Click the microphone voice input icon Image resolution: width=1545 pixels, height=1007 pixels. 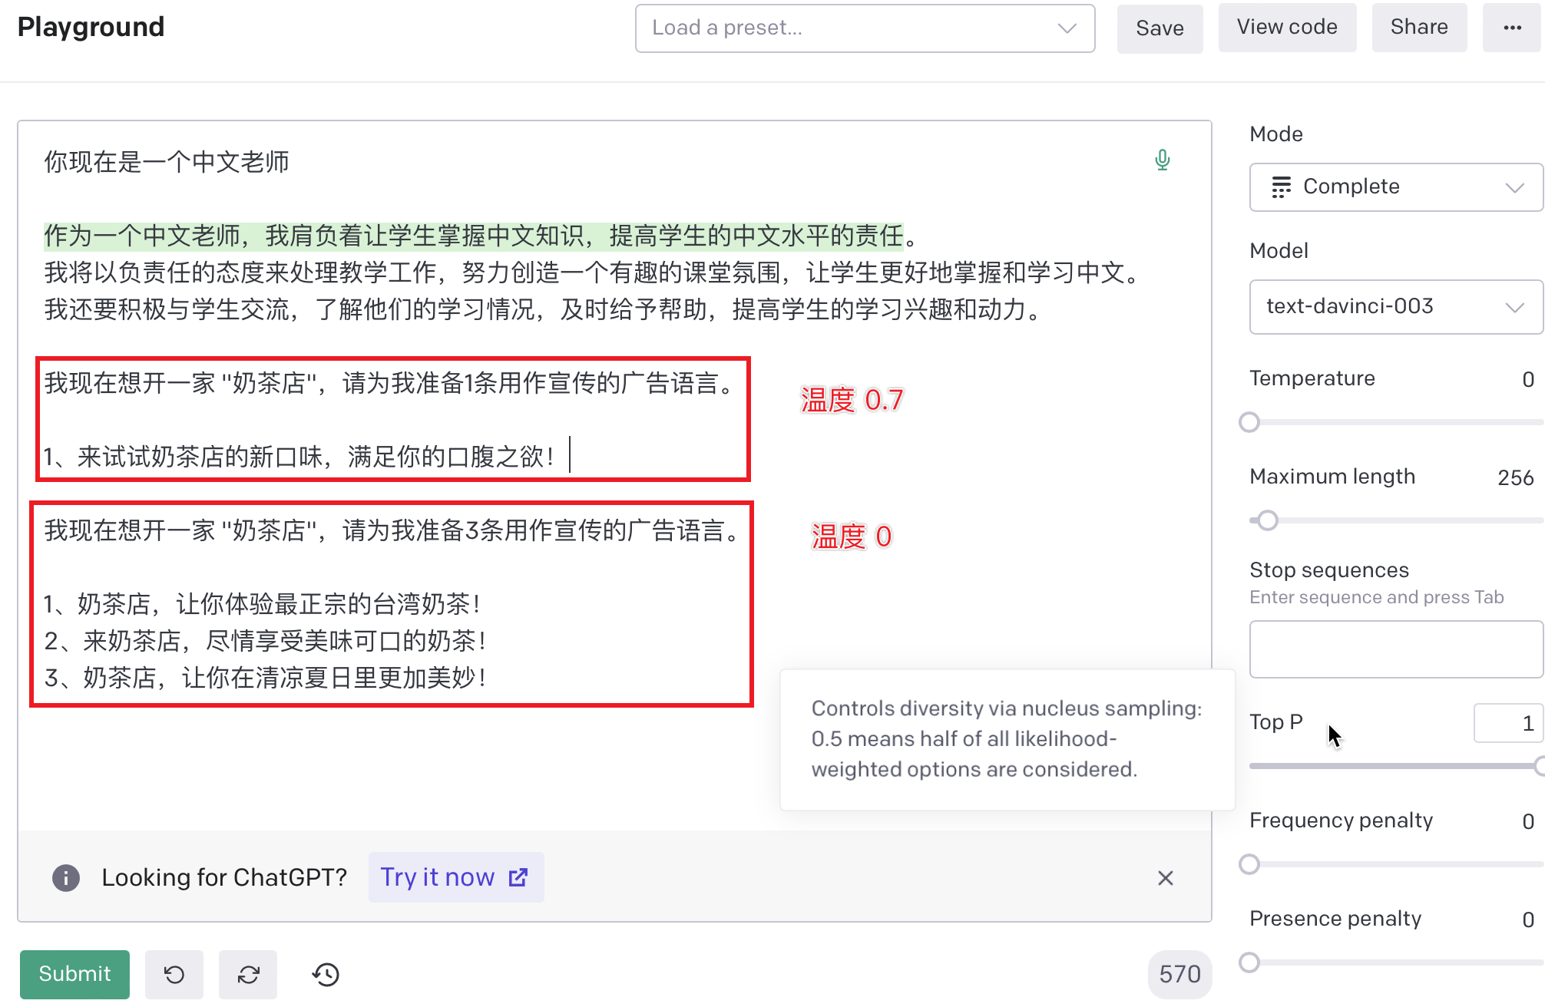[x=1163, y=160]
